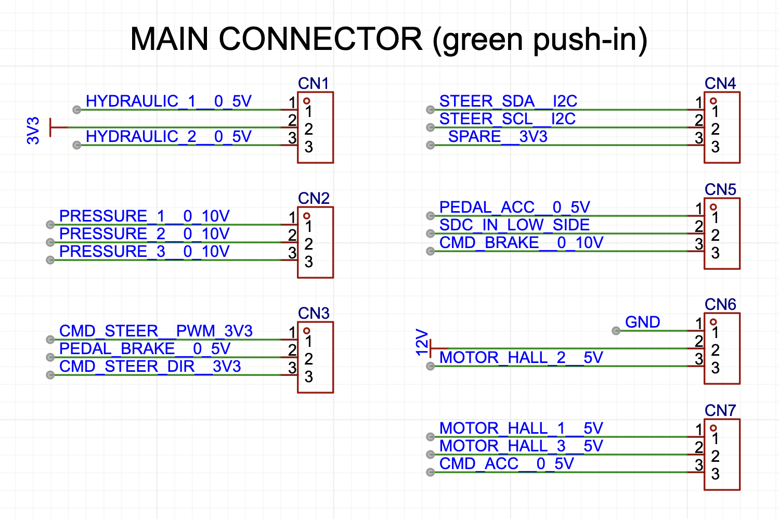
Task: Click net port dot left of PRESSURE_1__0_10V
Action: pyautogui.click(x=50, y=225)
